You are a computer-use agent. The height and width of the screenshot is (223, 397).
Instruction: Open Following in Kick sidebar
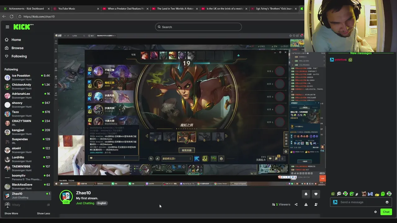pos(19,56)
